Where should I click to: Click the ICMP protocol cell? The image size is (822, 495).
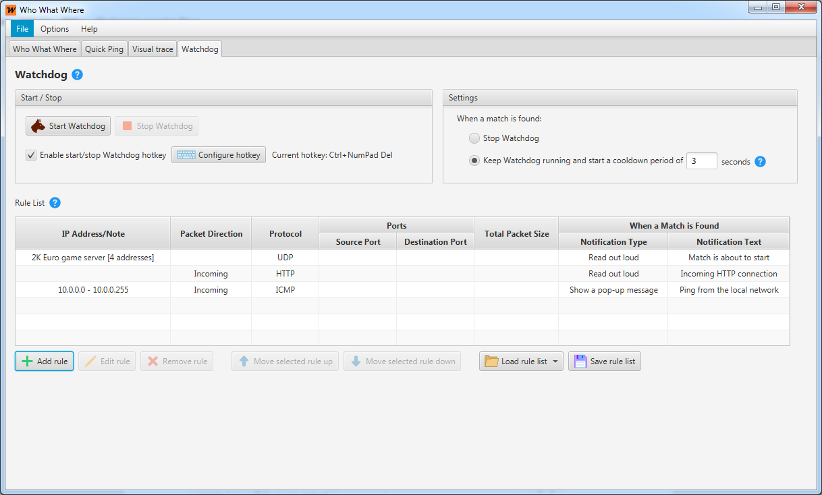click(x=285, y=290)
